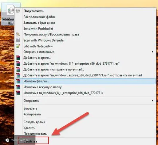Click the keys icon beside Получить доступ
158x145 pixels.
tap(18, 34)
